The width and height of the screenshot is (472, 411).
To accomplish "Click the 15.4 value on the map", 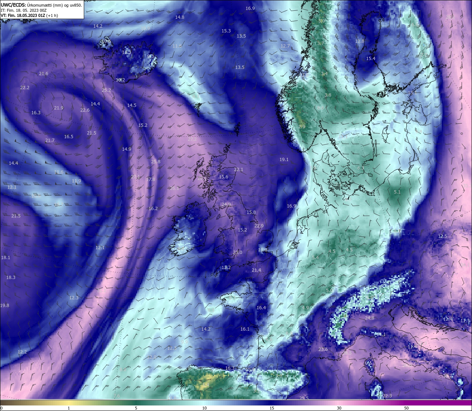I will pos(371,59).
